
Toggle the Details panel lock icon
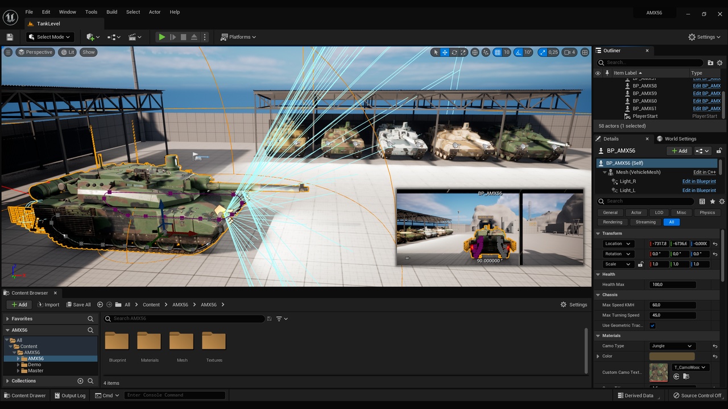click(x=719, y=151)
